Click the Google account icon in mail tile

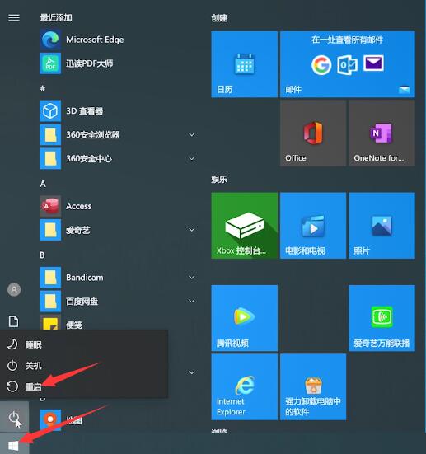click(x=321, y=65)
